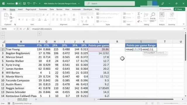The height and width of the screenshot is (105, 187).
Task: Click the Comma Style icon
Action: pyautogui.click(x=92, y=17)
